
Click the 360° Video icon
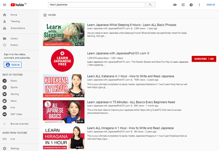point(5,114)
